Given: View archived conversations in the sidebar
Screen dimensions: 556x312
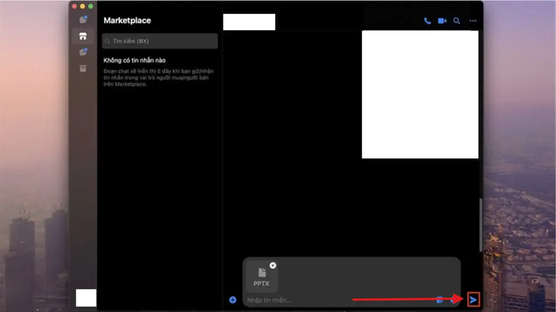Looking at the screenshot, I should [83, 69].
